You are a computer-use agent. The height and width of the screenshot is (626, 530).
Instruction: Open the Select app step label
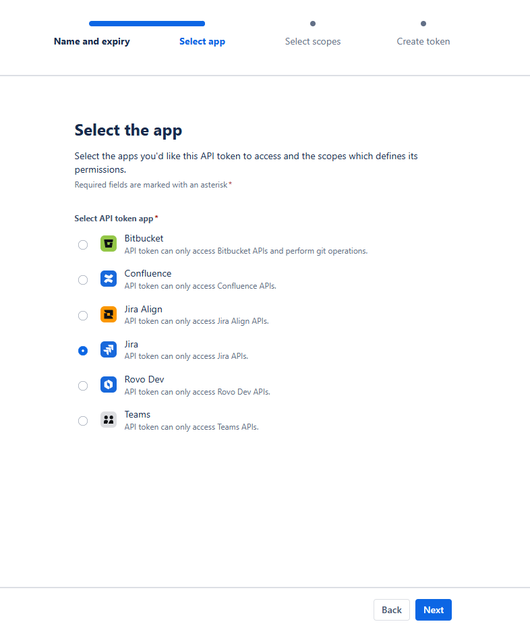[x=202, y=42]
